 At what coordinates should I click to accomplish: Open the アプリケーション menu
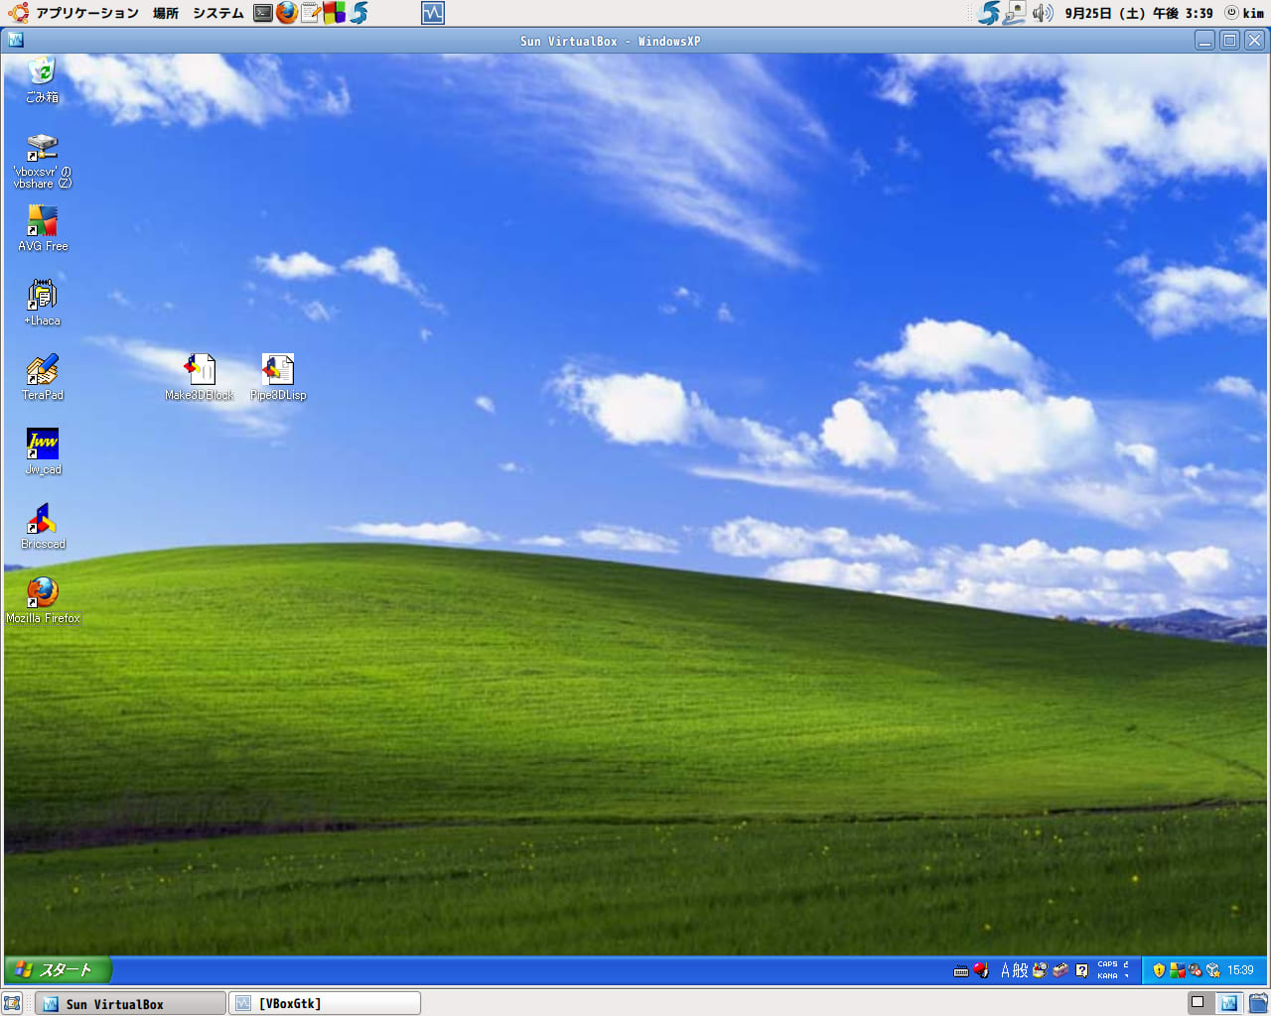[x=87, y=13]
